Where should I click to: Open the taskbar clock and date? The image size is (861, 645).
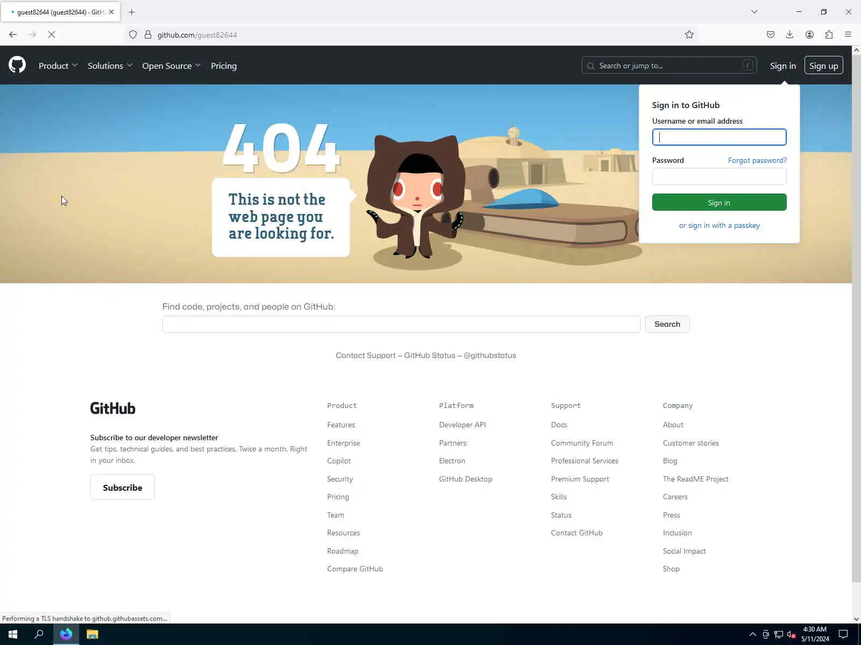pos(815,634)
